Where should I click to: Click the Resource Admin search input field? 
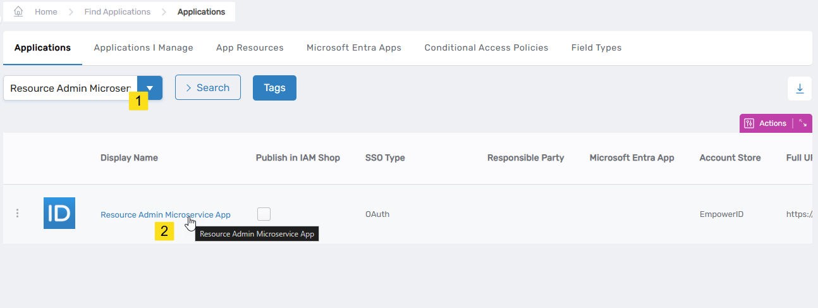(x=70, y=88)
